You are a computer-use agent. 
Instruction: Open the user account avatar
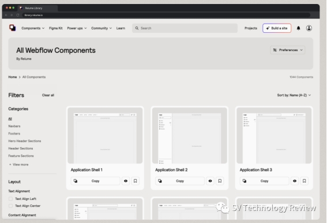[309, 28]
